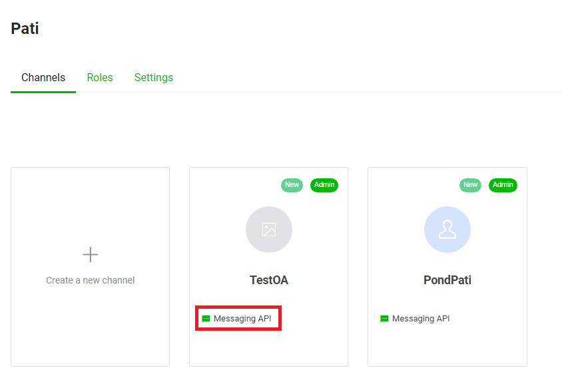The width and height of the screenshot is (562, 380).
Task: Select the "Create a new channel" text
Action: click(91, 280)
